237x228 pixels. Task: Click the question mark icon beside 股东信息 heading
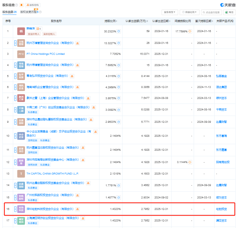coord(17,5)
